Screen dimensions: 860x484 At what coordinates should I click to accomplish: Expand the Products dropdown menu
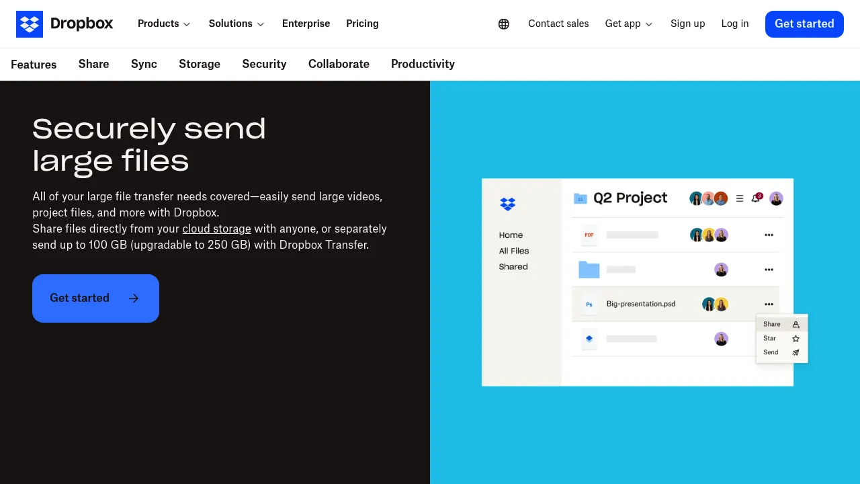point(164,24)
